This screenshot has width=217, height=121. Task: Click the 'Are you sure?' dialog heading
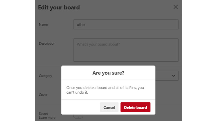coord(108,73)
